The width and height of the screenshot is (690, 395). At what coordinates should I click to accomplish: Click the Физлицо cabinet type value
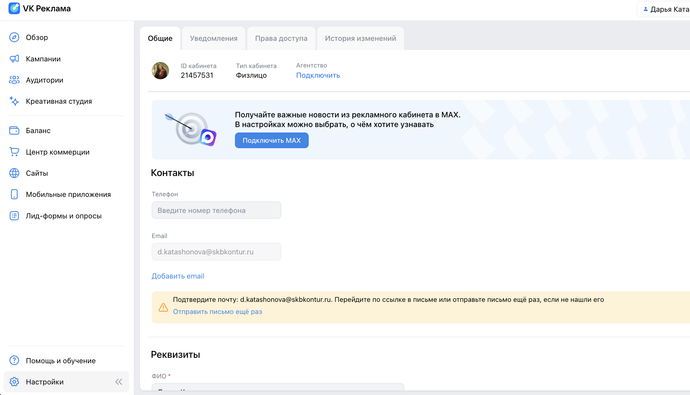click(251, 75)
